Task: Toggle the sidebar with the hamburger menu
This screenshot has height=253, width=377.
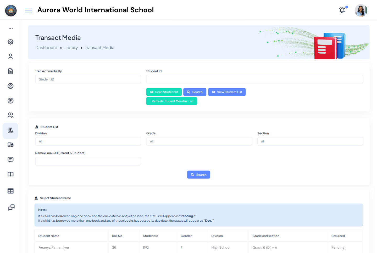Action: 28,11
